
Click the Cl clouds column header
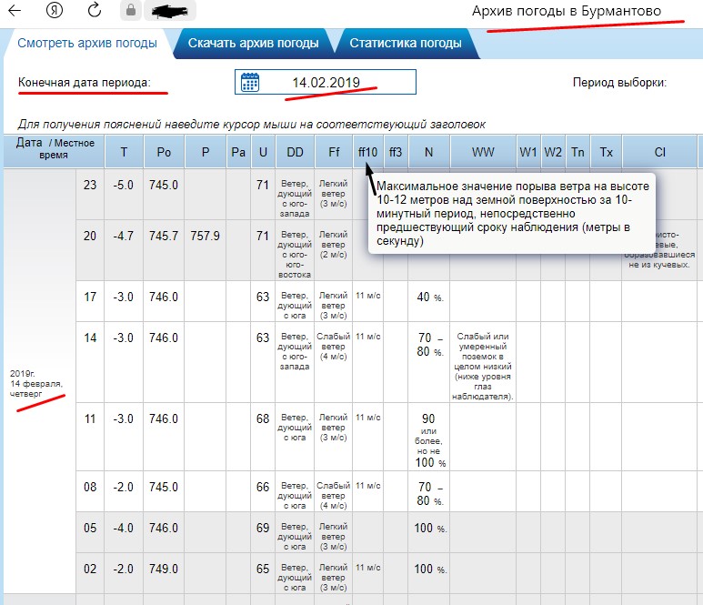pyautogui.click(x=659, y=152)
